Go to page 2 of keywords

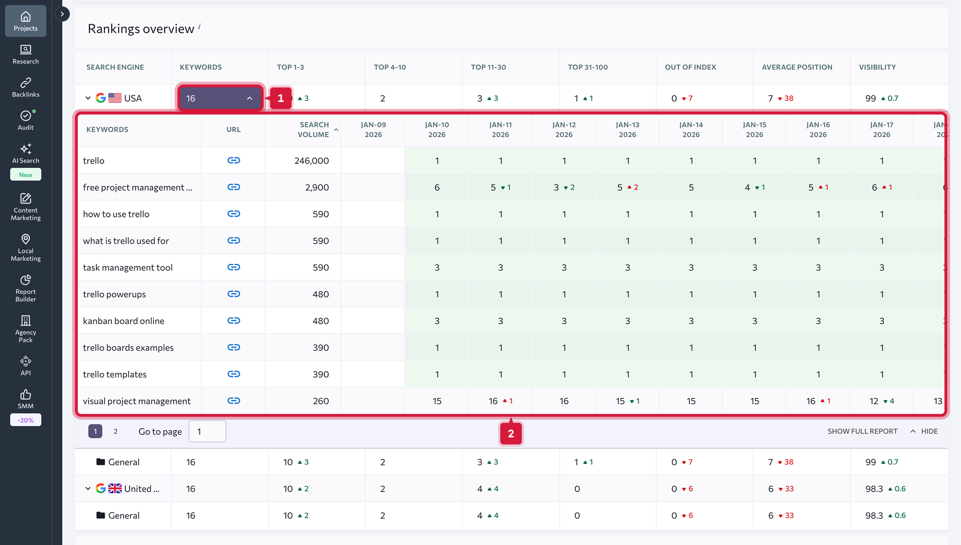click(115, 431)
